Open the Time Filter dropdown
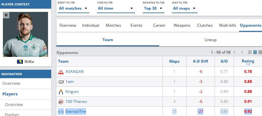Screen dimensions: 262x116 click(116, 8)
